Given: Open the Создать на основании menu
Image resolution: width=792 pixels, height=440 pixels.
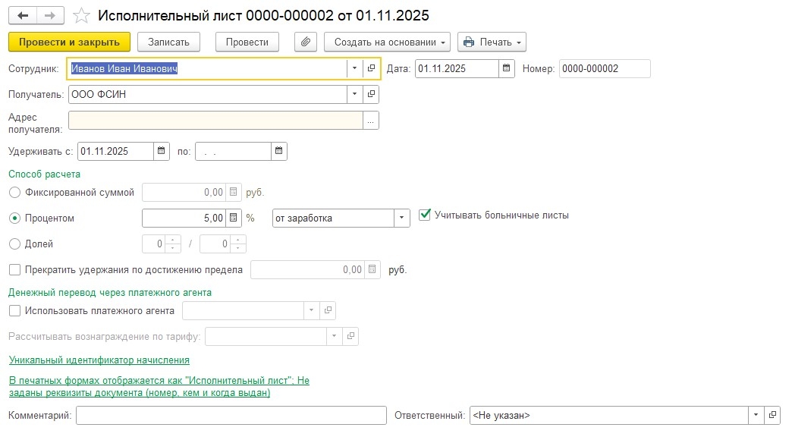Looking at the screenshot, I should (x=387, y=42).
